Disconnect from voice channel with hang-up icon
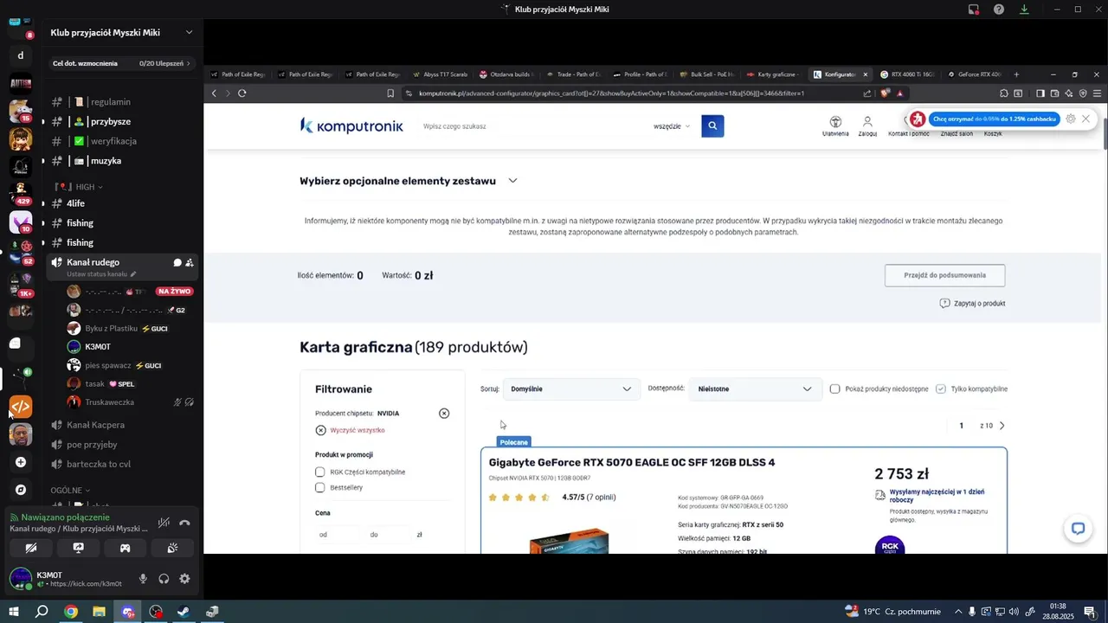The width and height of the screenshot is (1108, 623). (x=184, y=523)
